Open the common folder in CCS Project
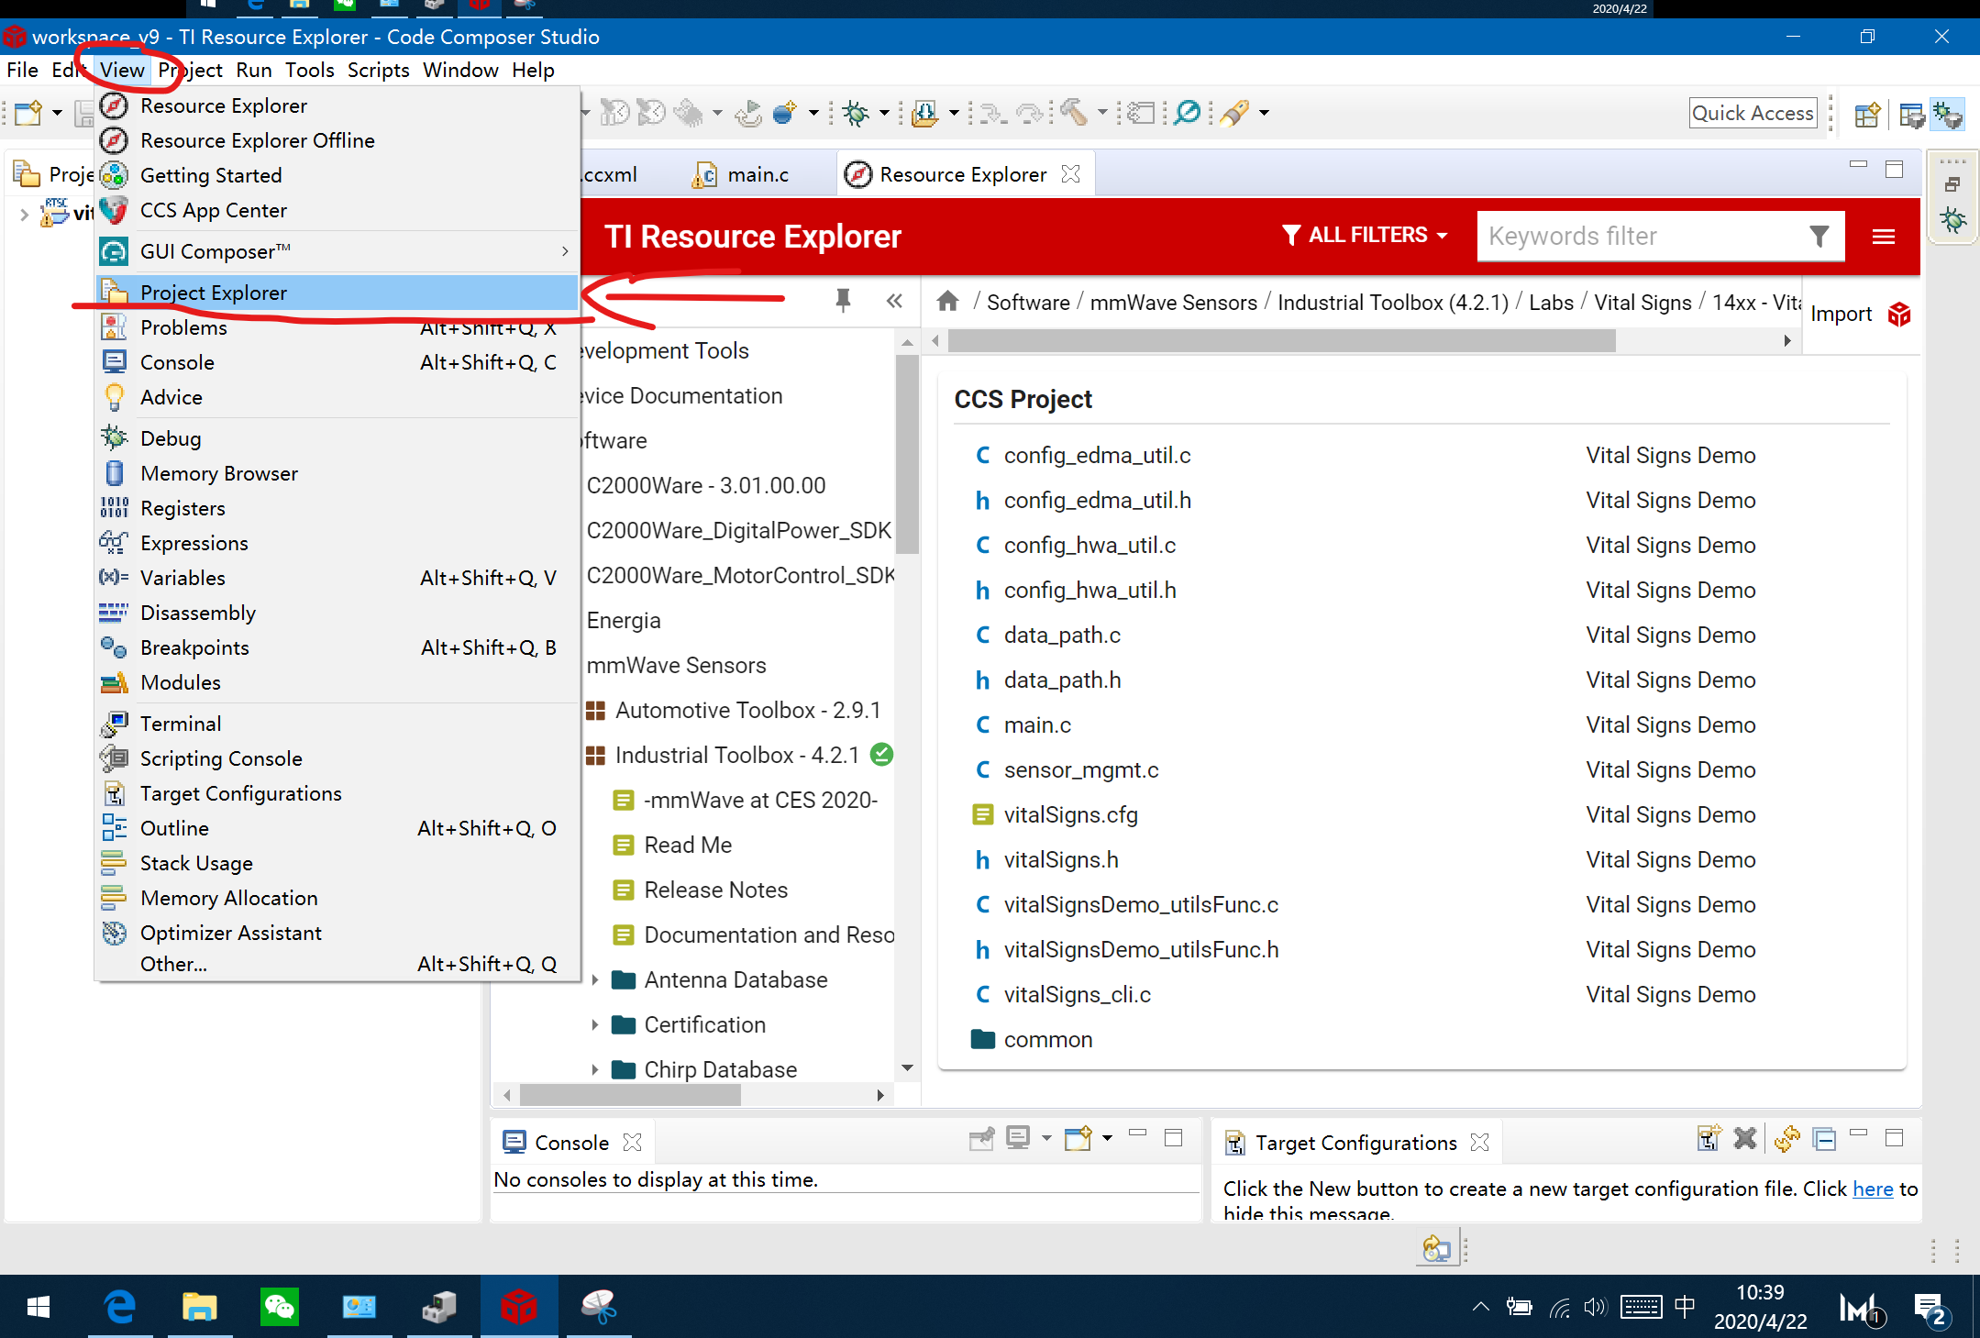The width and height of the screenshot is (1980, 1338). tap(1048, 1039)
